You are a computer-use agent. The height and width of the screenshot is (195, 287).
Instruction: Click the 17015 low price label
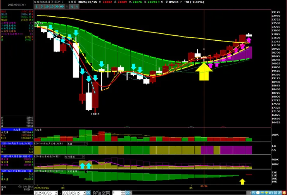coord(95,114)
